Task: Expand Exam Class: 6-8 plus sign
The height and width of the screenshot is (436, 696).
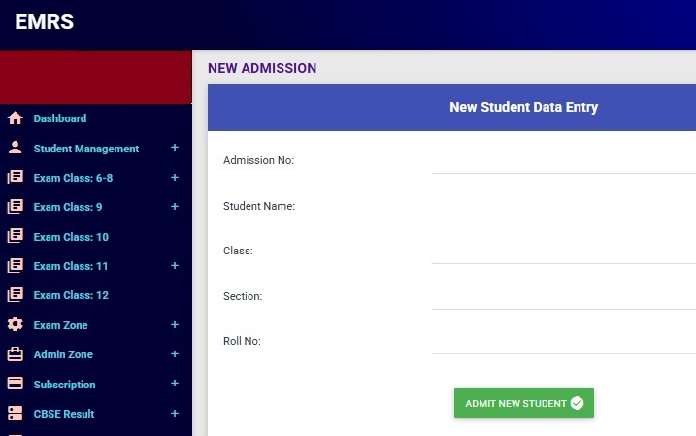Action: point(175,178)
